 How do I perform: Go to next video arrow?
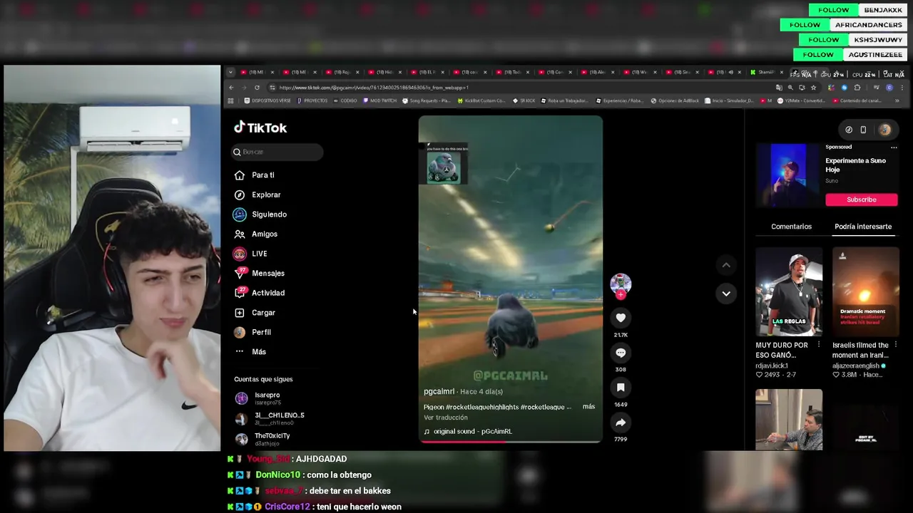click(726, 293)
